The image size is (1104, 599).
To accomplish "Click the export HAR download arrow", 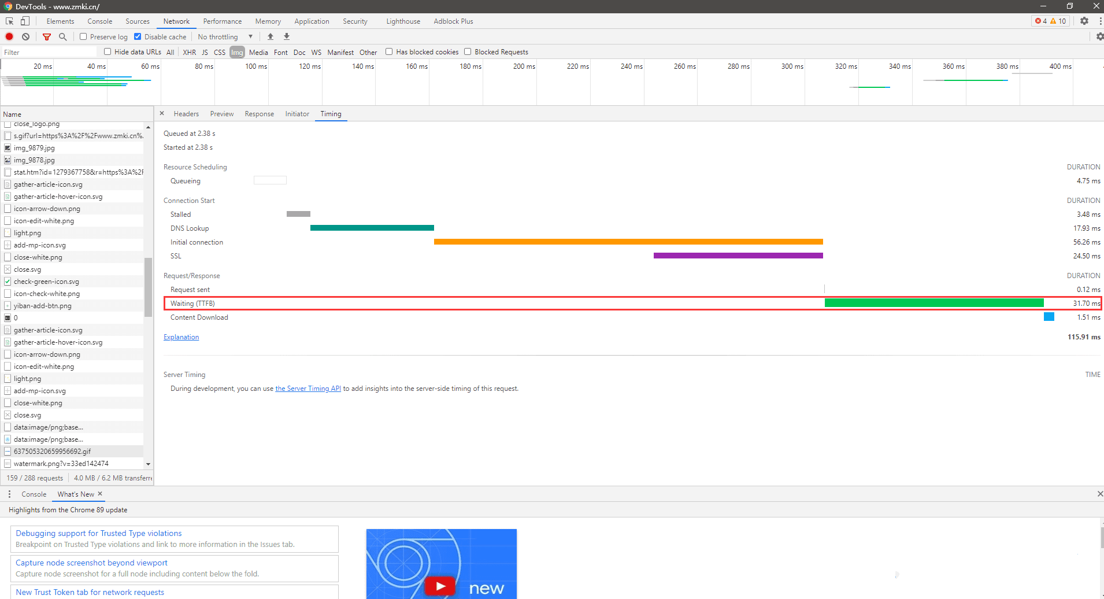I will coord(287,36).
